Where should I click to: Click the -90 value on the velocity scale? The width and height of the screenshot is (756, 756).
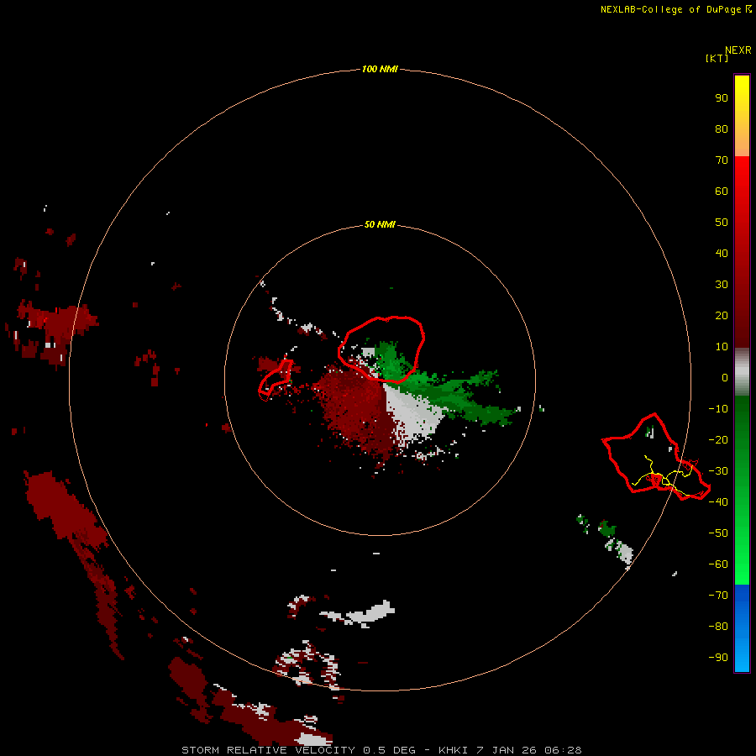point(718,657)
